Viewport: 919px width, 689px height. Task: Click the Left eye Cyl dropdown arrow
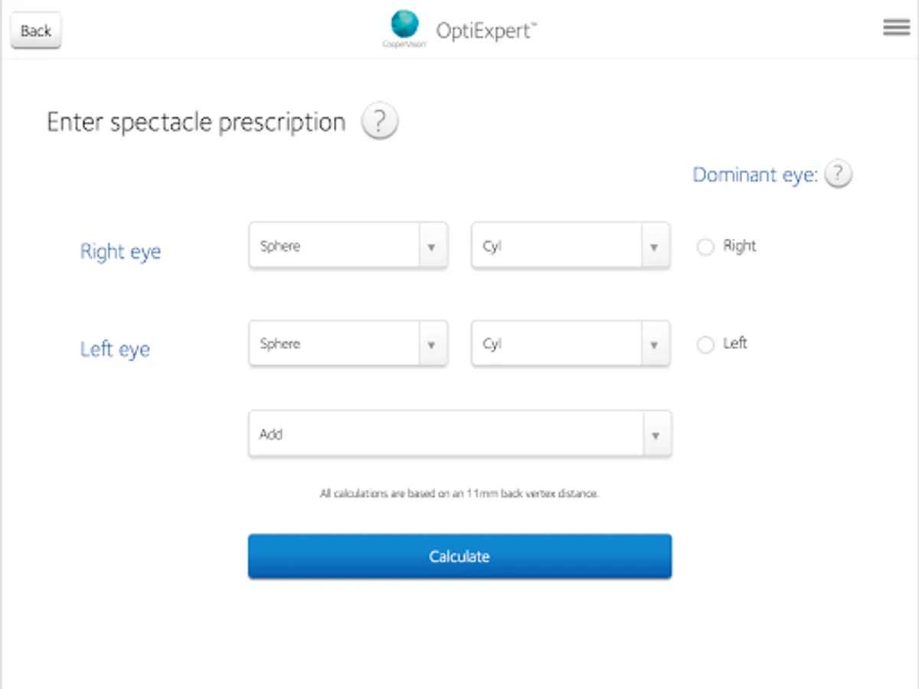click(654, 344)
